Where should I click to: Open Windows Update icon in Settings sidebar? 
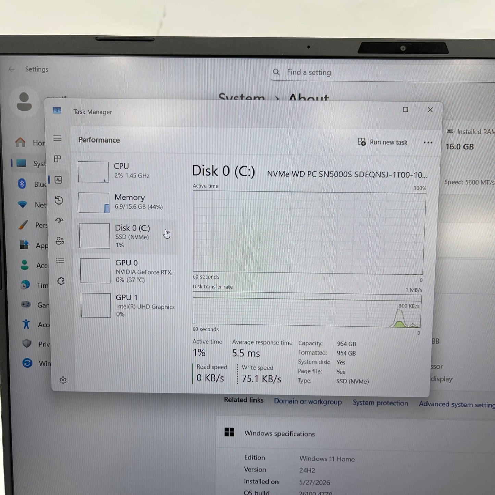click(x=27, y=363)
